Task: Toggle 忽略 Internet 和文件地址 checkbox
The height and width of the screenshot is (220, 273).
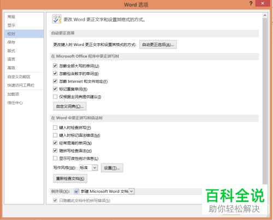Action: click(55, 81)
